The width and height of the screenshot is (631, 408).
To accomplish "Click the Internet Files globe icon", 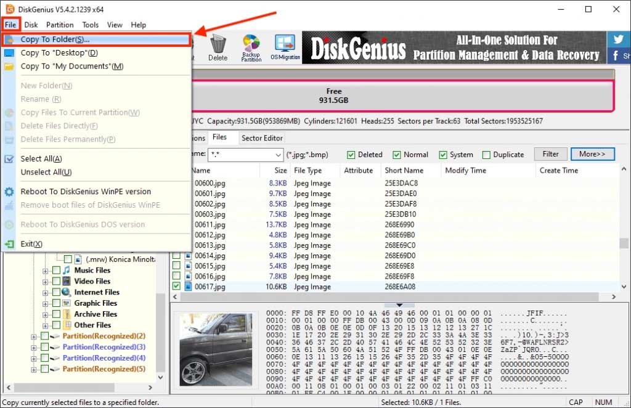I will (x=67, y=292).
